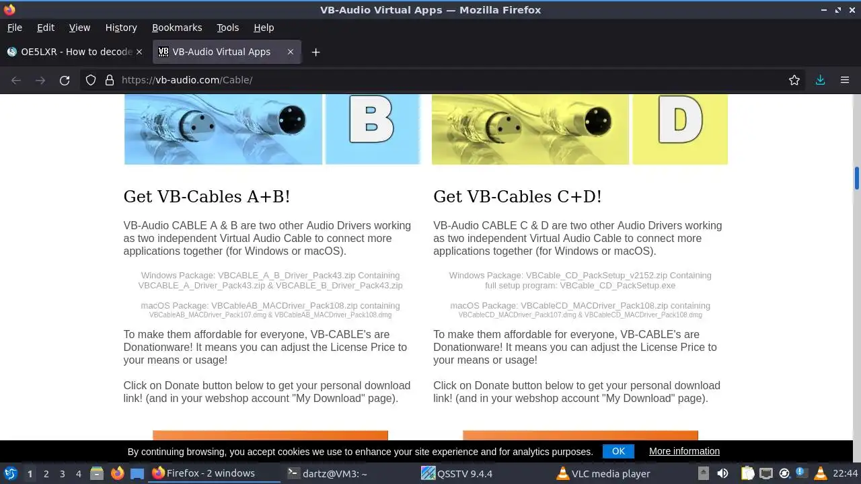Click the network connection tray icon
Viewport: 861px width, 484px height.
click(x=766, y=473)
